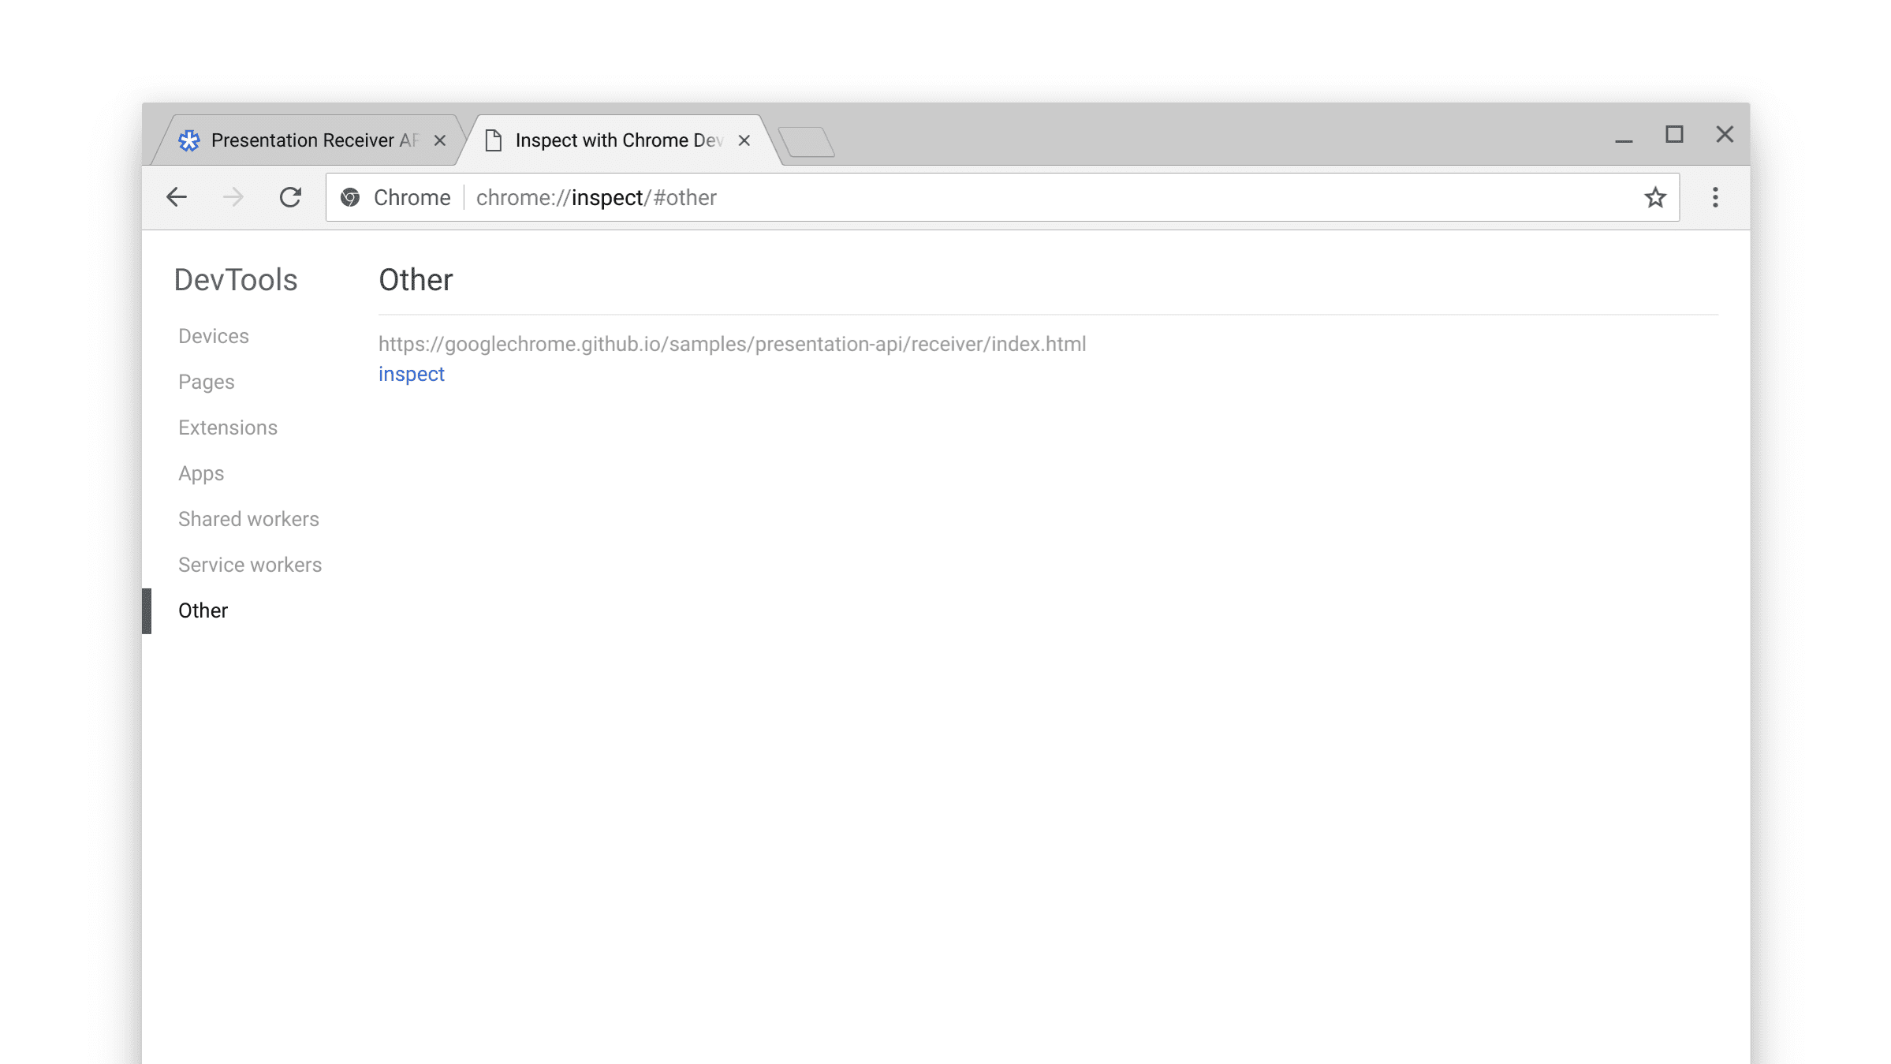Click the receiver index.html URL
Screen dimensions: 1891x1064
coord(731,343)
